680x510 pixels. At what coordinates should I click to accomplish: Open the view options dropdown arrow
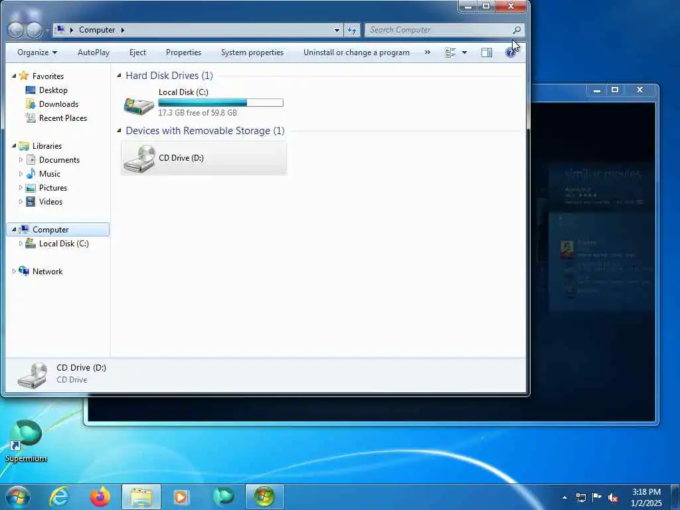click(x=464, y=52)
